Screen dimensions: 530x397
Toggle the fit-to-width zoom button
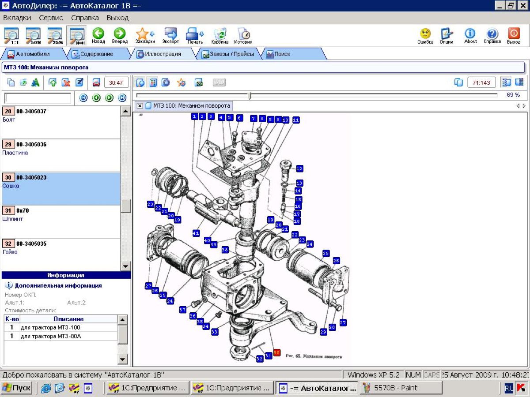(x=77, y=36)
